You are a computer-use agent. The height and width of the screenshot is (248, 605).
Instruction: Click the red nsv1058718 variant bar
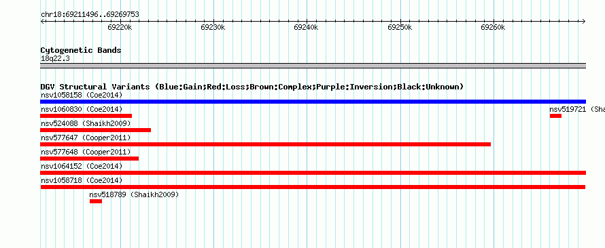(x=313, y=187)
